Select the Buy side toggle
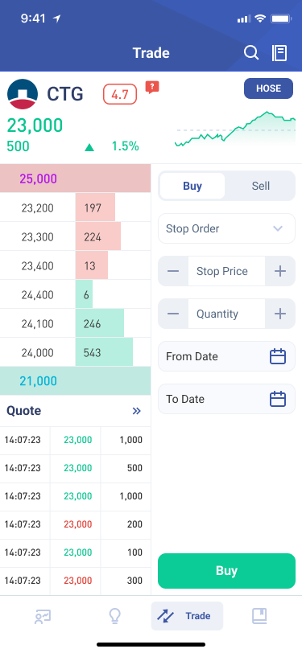Screen dimensions: 302x653 click(192, 186)
